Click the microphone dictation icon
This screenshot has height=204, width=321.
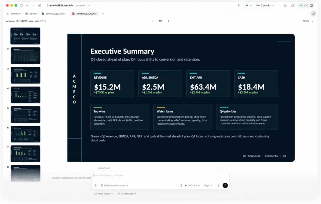tap(218, 186)
